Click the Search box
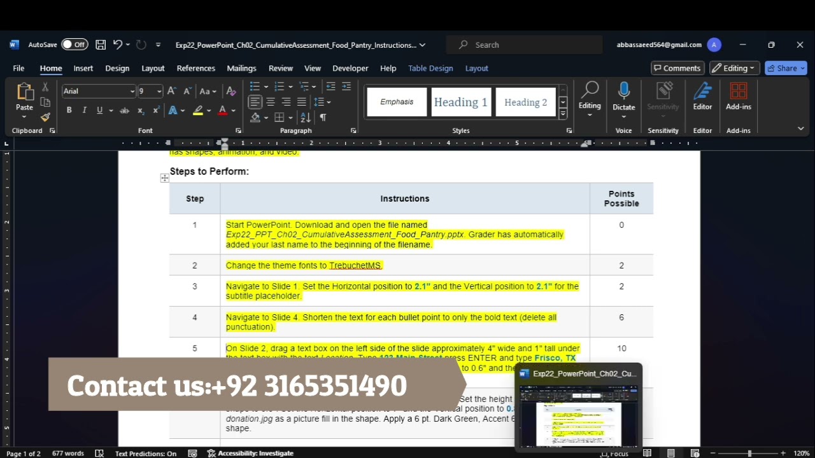Screen dimensions: 815x458 [524, 45]
